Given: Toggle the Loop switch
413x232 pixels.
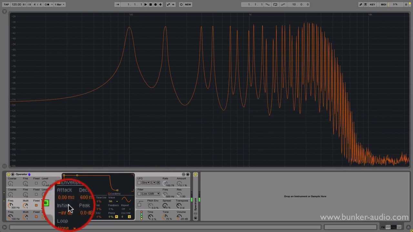Looking at the screenshot, I should click(275, 5).
